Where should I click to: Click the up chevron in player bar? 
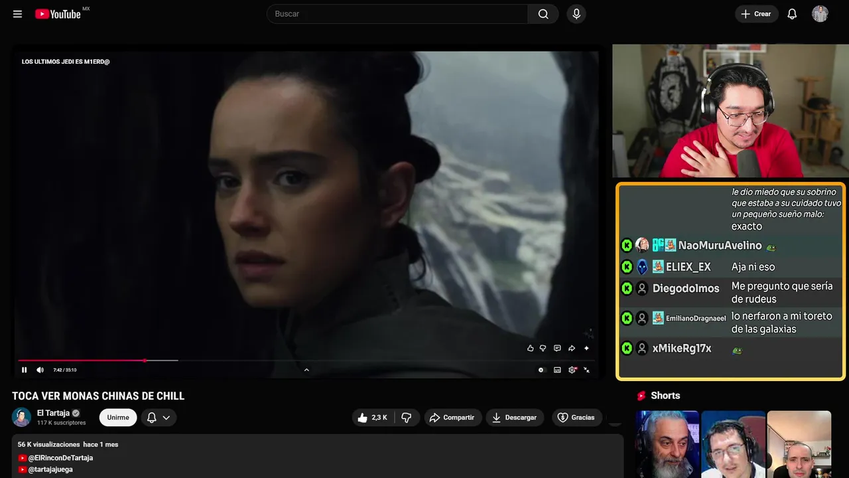[306, 370]
